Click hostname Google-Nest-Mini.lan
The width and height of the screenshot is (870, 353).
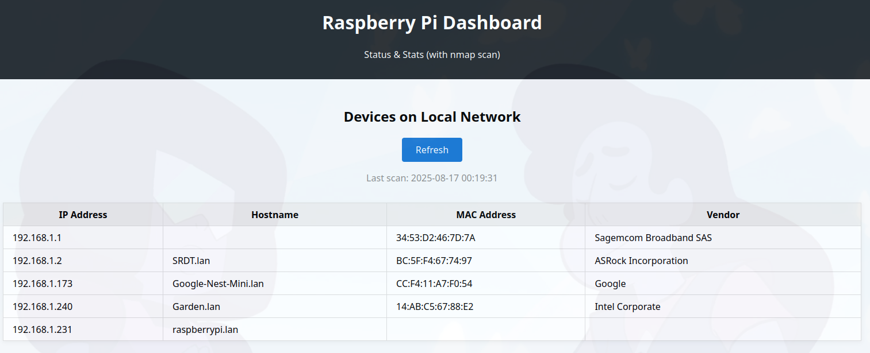pos(218,284)
